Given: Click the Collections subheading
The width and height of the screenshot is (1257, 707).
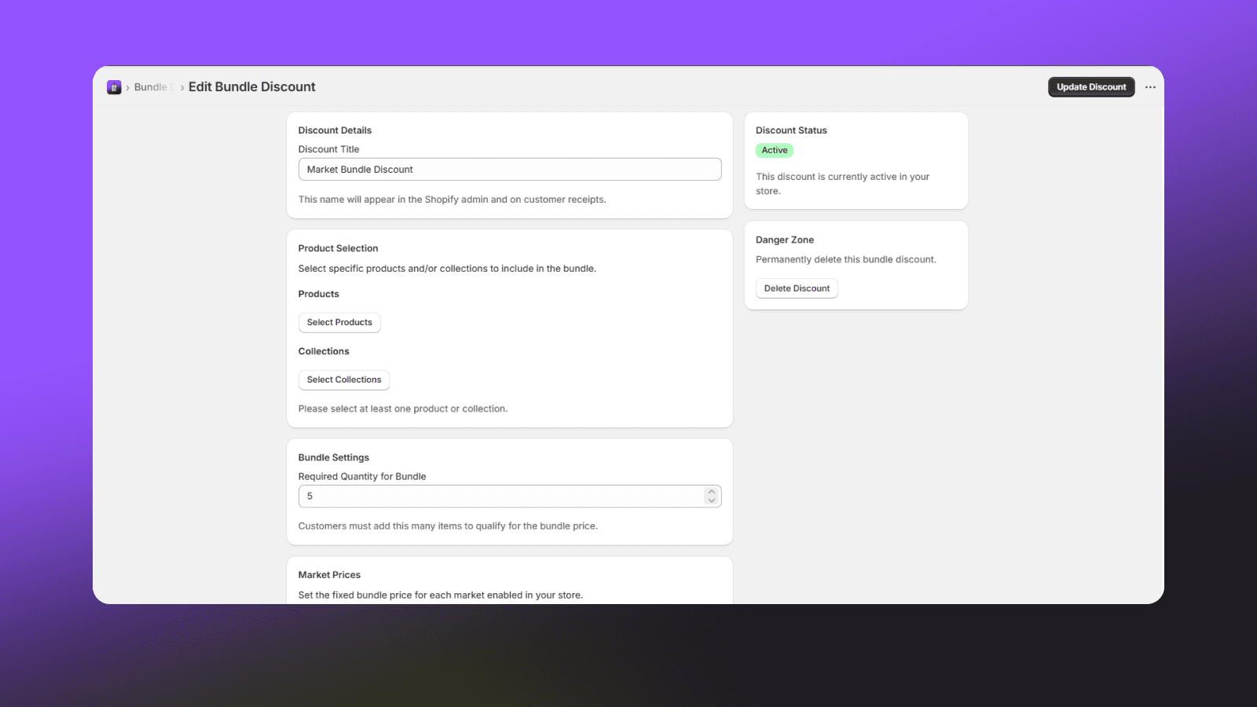Looking at the screenshot, I should [x=324, y=351].
